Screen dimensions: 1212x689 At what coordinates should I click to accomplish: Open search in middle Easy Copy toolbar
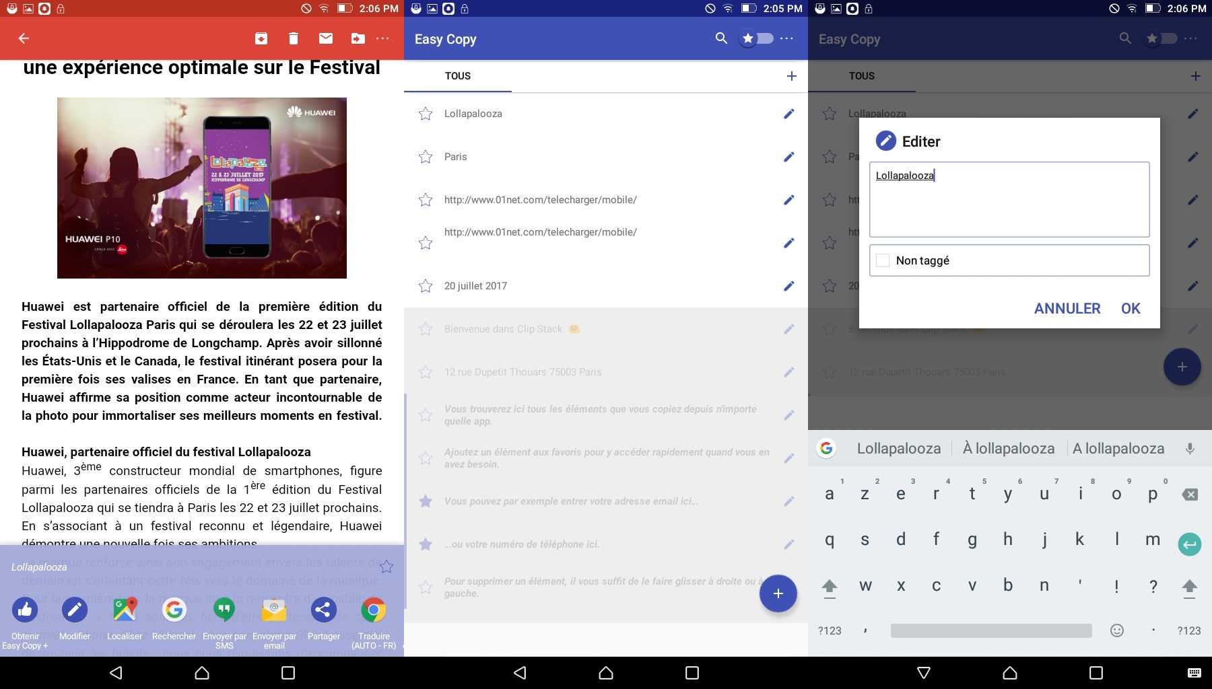[721, 38]
